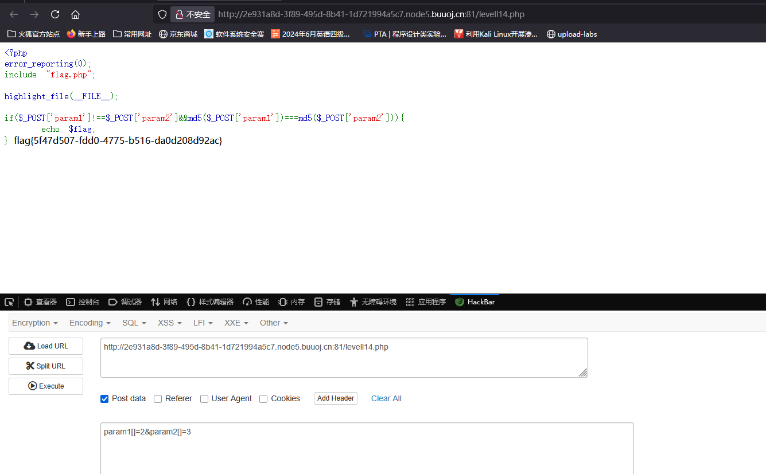Click the post data field with param1[]=2&param2[]=3

click(x=367, y=448)
